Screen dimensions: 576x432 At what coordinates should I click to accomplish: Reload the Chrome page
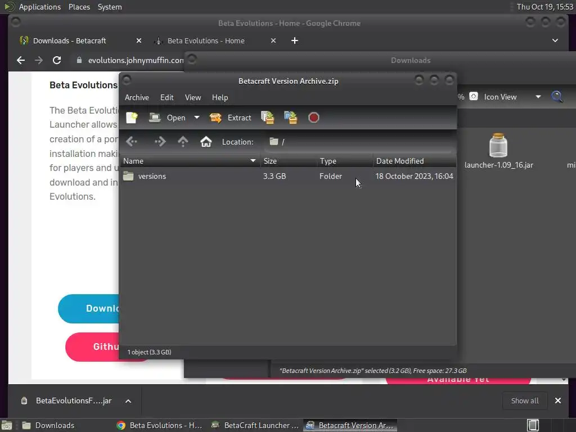[57, 60]
